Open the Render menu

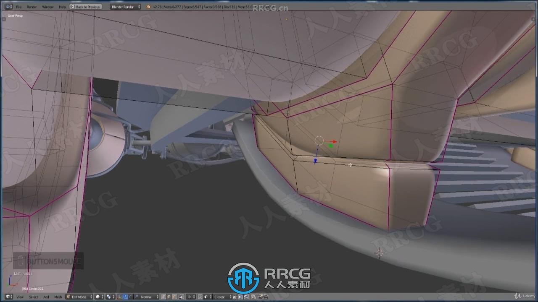coord(32,7)
